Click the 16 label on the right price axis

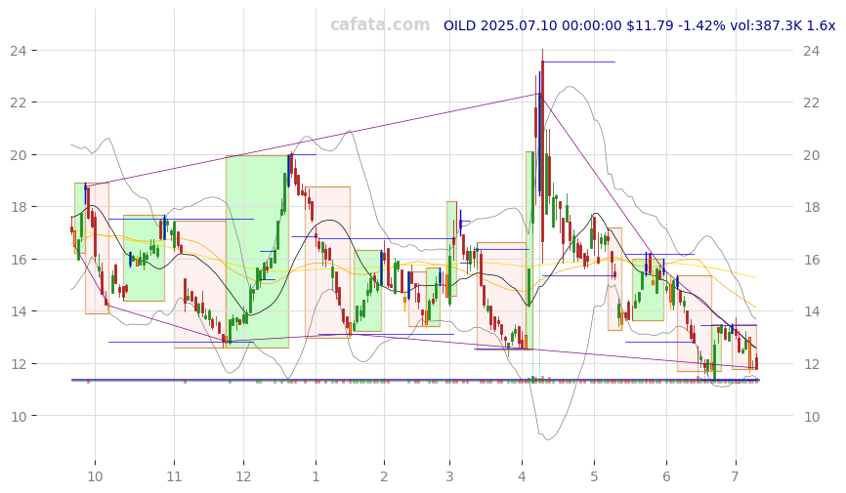point(812,260)
